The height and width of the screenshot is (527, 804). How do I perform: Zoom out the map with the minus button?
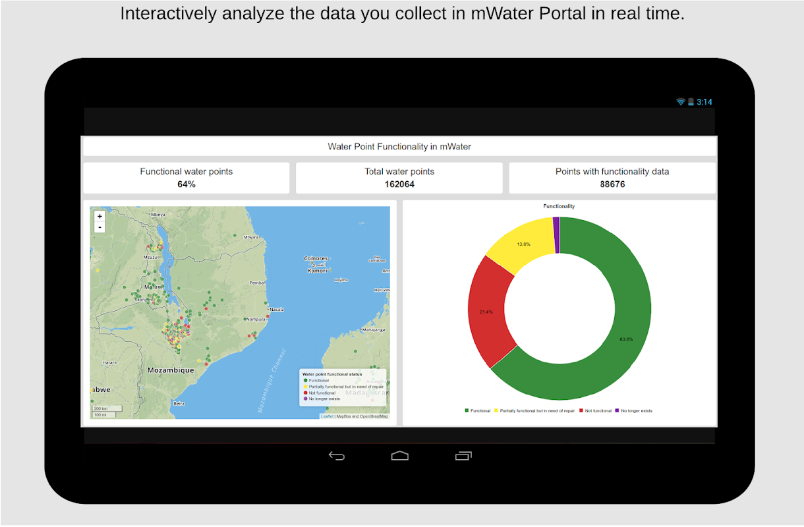tap(100, 227)
